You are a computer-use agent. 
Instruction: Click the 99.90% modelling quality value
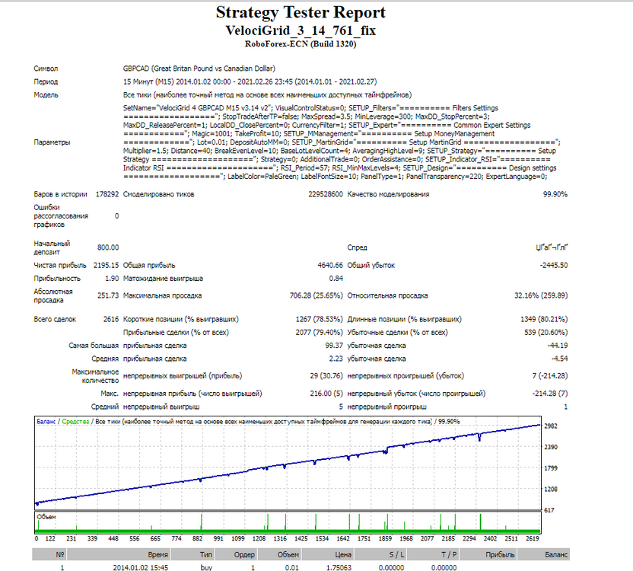[x=555, y=194]
